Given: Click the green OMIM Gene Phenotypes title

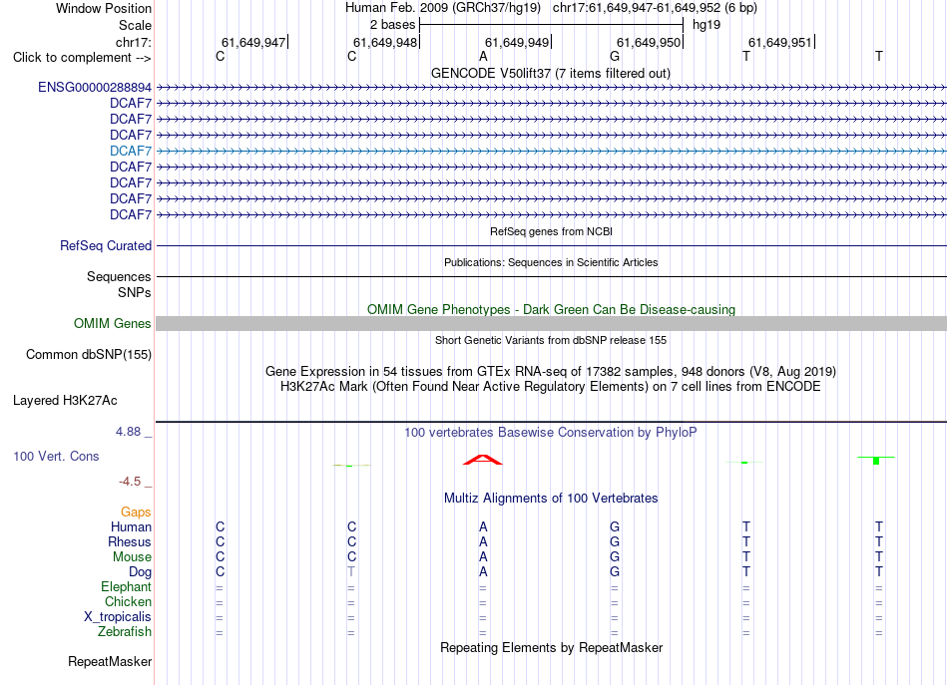Looking at the screenshot, I should coord(551,309).
